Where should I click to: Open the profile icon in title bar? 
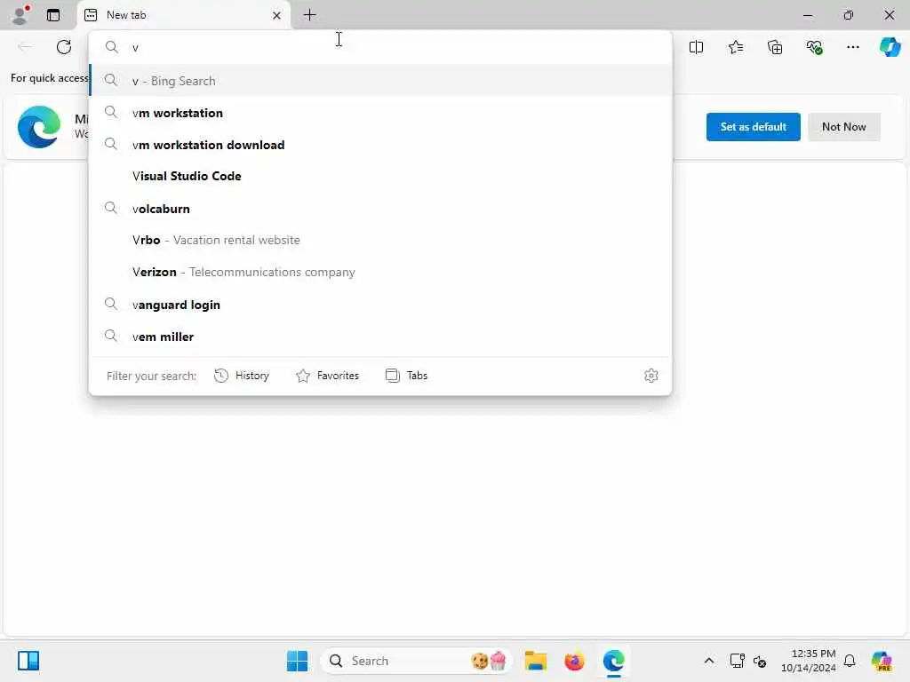coord(20,14)
